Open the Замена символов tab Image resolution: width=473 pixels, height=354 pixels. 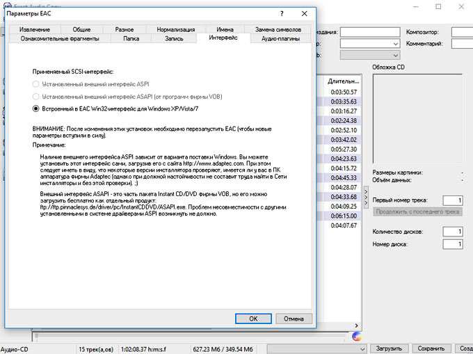coord(278,30)
